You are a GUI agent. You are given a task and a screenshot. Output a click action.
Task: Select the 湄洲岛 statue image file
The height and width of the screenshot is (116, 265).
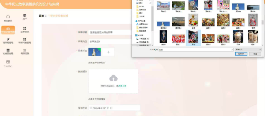[x=238, y=8]
